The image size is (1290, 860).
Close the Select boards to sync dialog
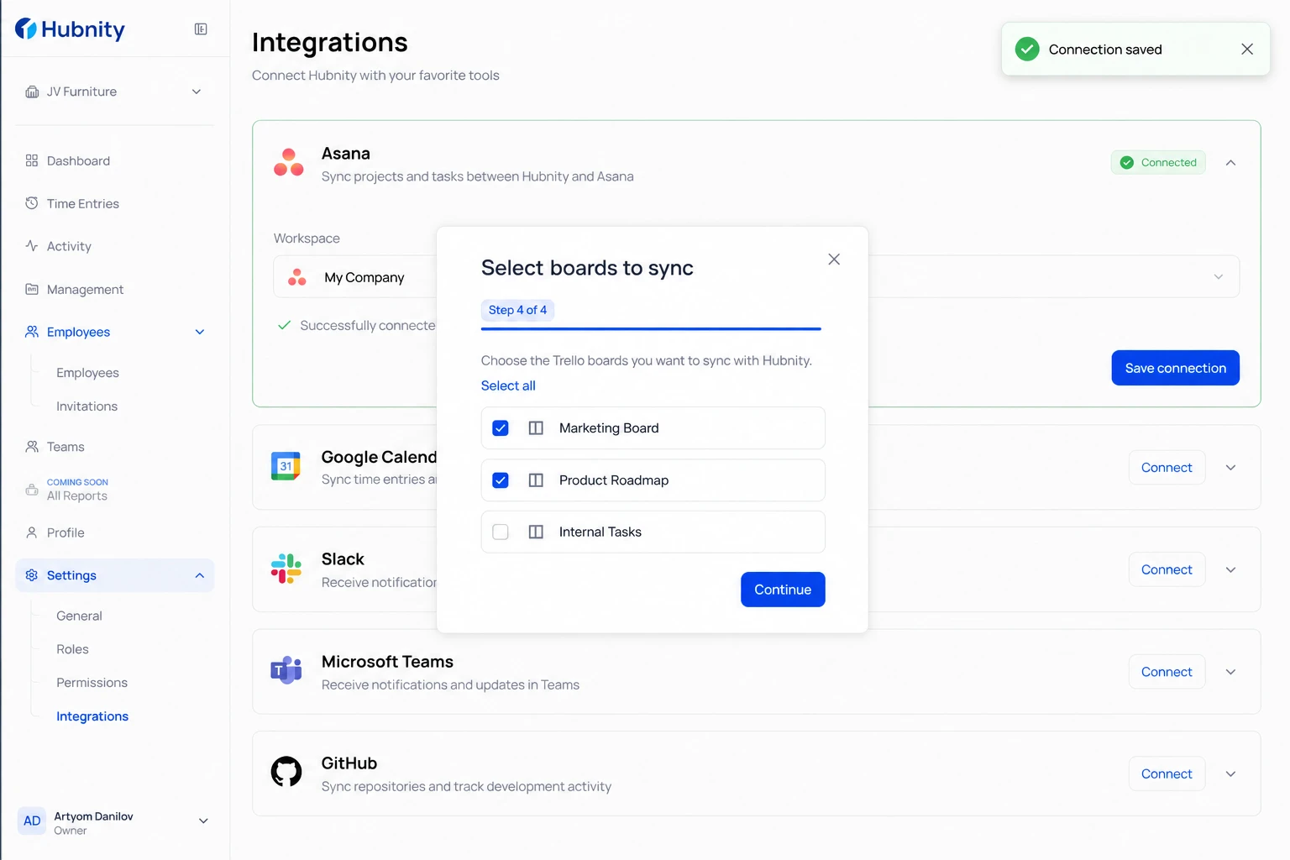[x=834, y=260]
